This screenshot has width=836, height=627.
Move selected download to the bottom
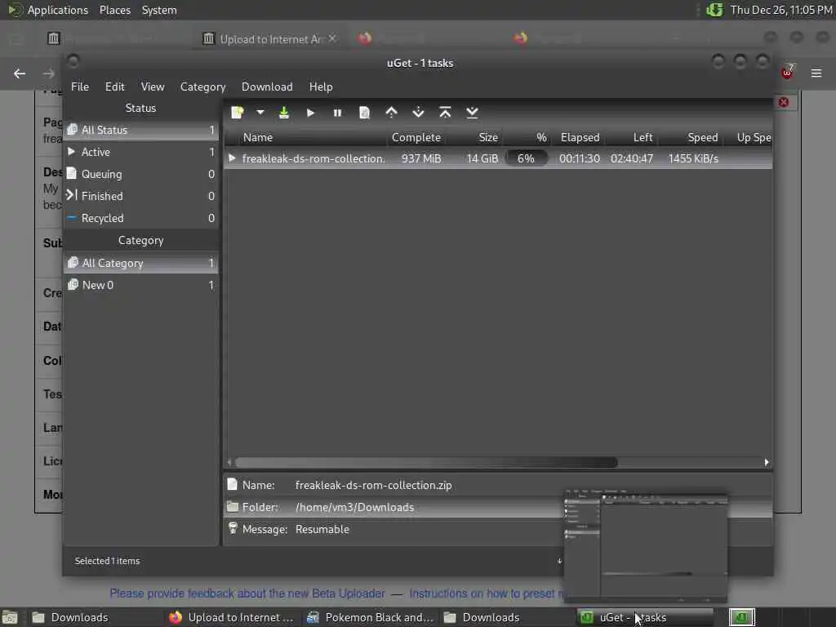tap(473, 113)
